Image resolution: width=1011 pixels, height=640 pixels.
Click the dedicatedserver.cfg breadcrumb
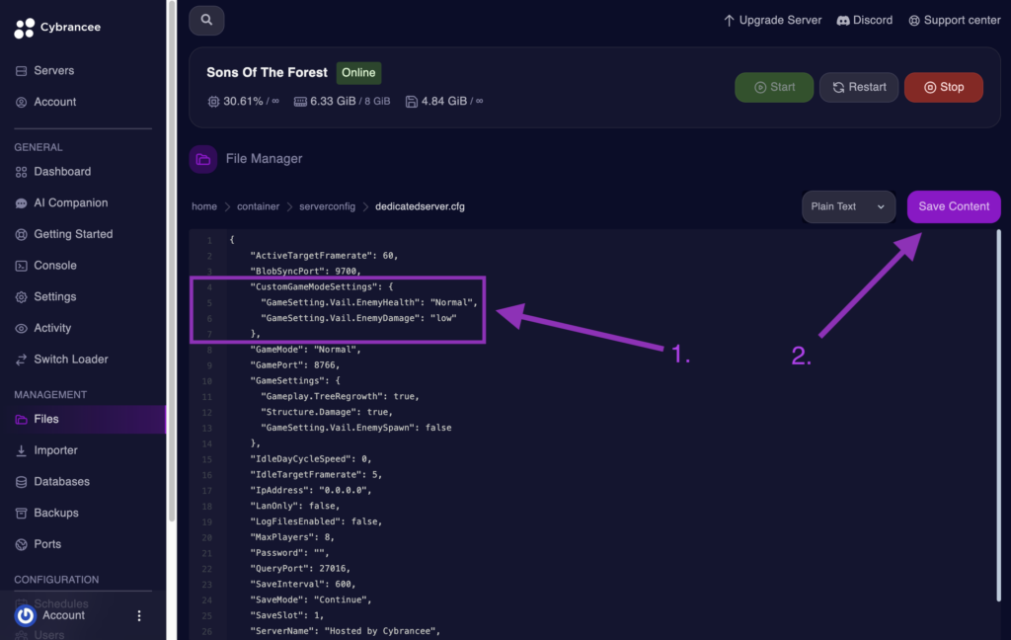(420, 206)
